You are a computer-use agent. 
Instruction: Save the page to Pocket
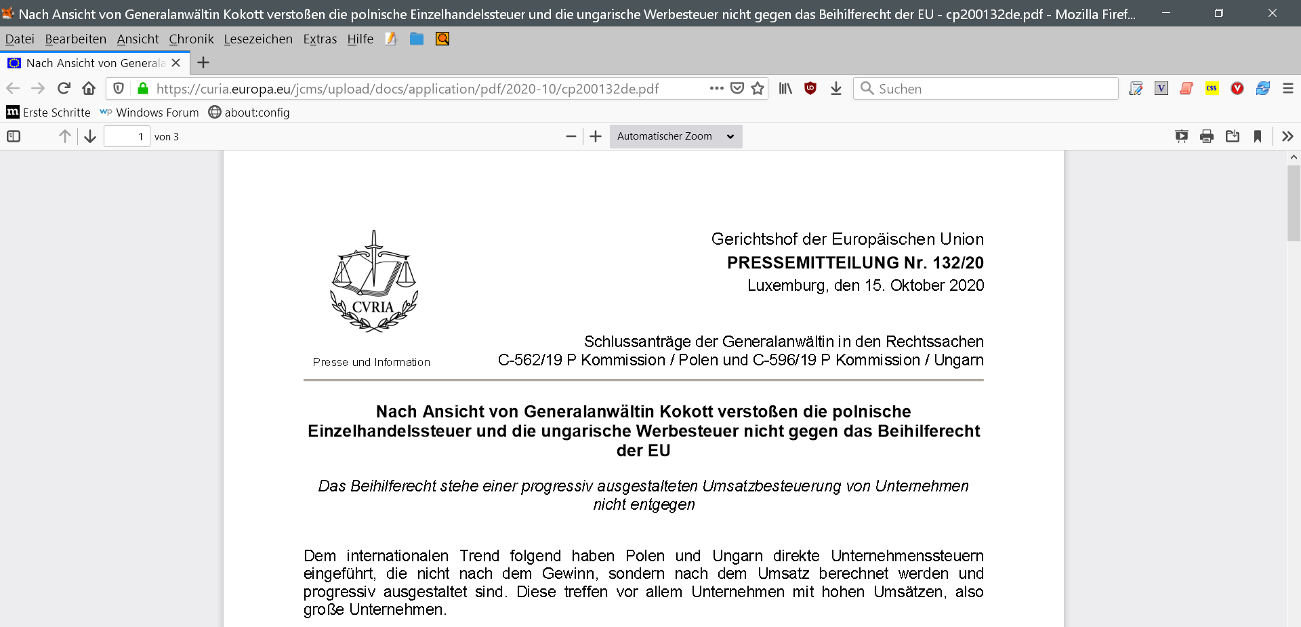(x=737, y=88)
